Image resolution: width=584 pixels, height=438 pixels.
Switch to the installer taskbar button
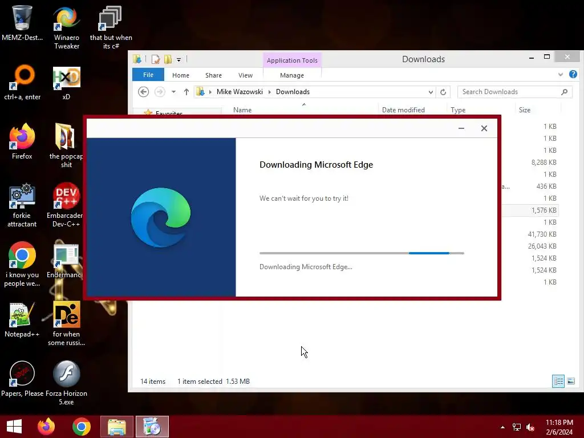152,427
